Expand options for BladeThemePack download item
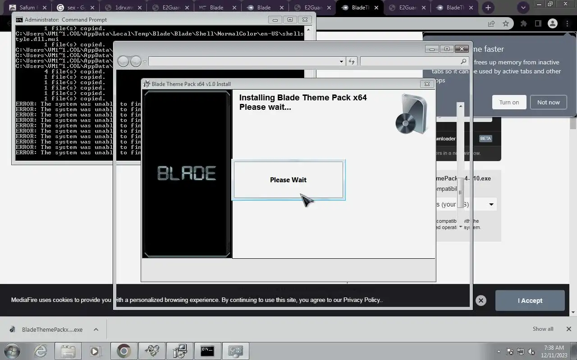The image size is (577, 360). 96,329
